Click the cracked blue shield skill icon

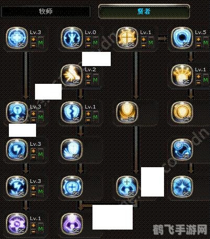72,112
